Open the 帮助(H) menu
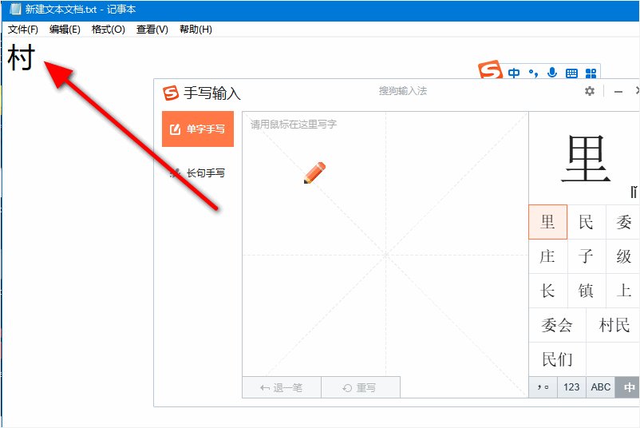This screenshot has height=428, width=640. 196,30
